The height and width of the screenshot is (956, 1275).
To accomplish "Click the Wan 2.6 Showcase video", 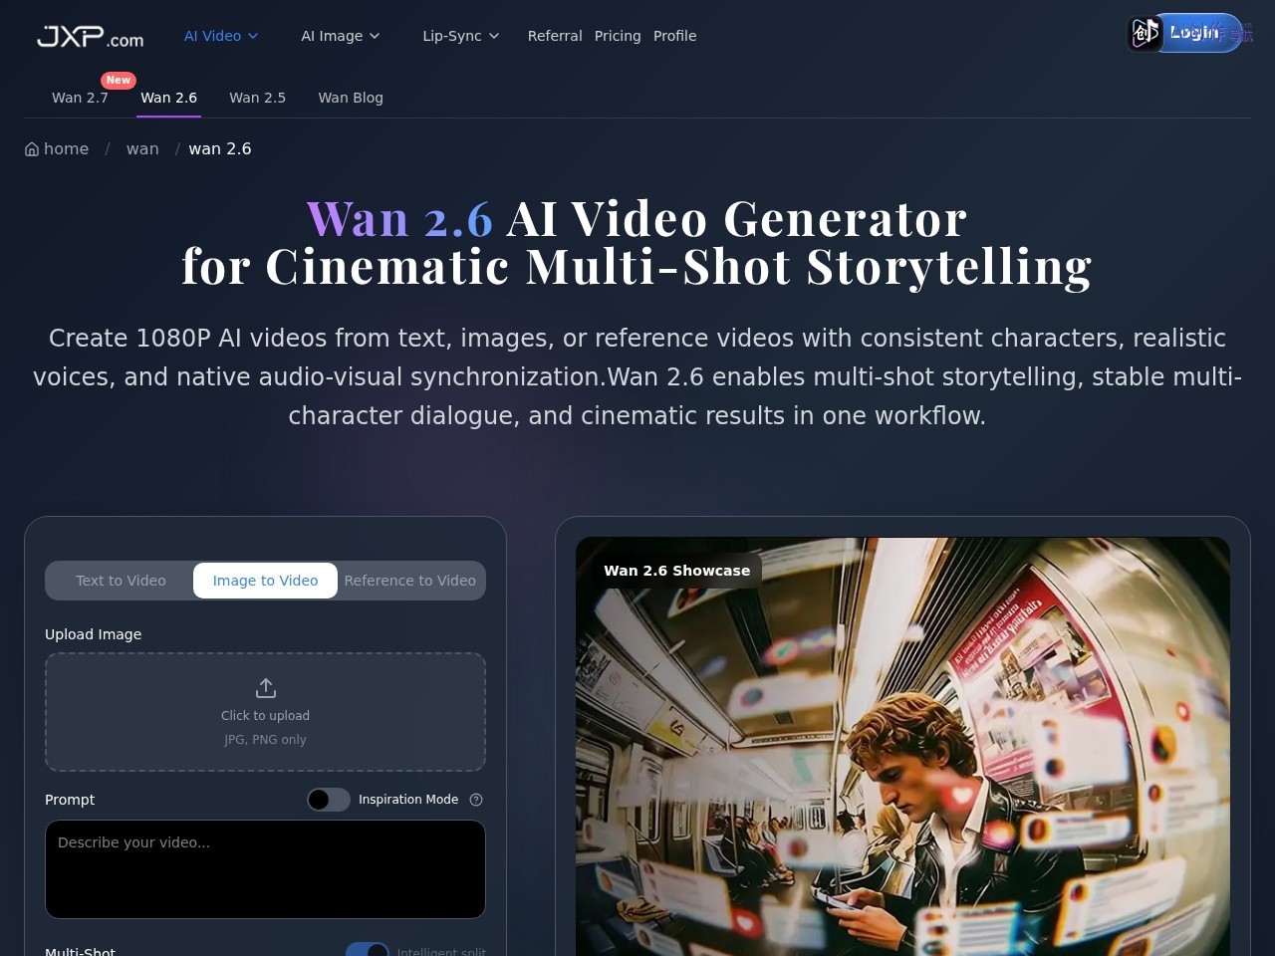I will (x=902, y=747).
